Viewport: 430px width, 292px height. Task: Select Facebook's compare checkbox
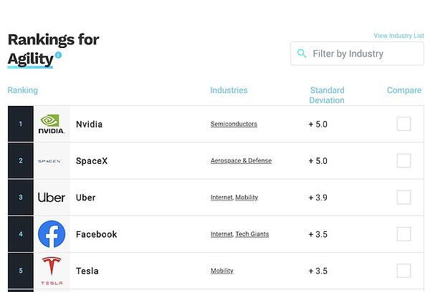[x=403, y=234]
